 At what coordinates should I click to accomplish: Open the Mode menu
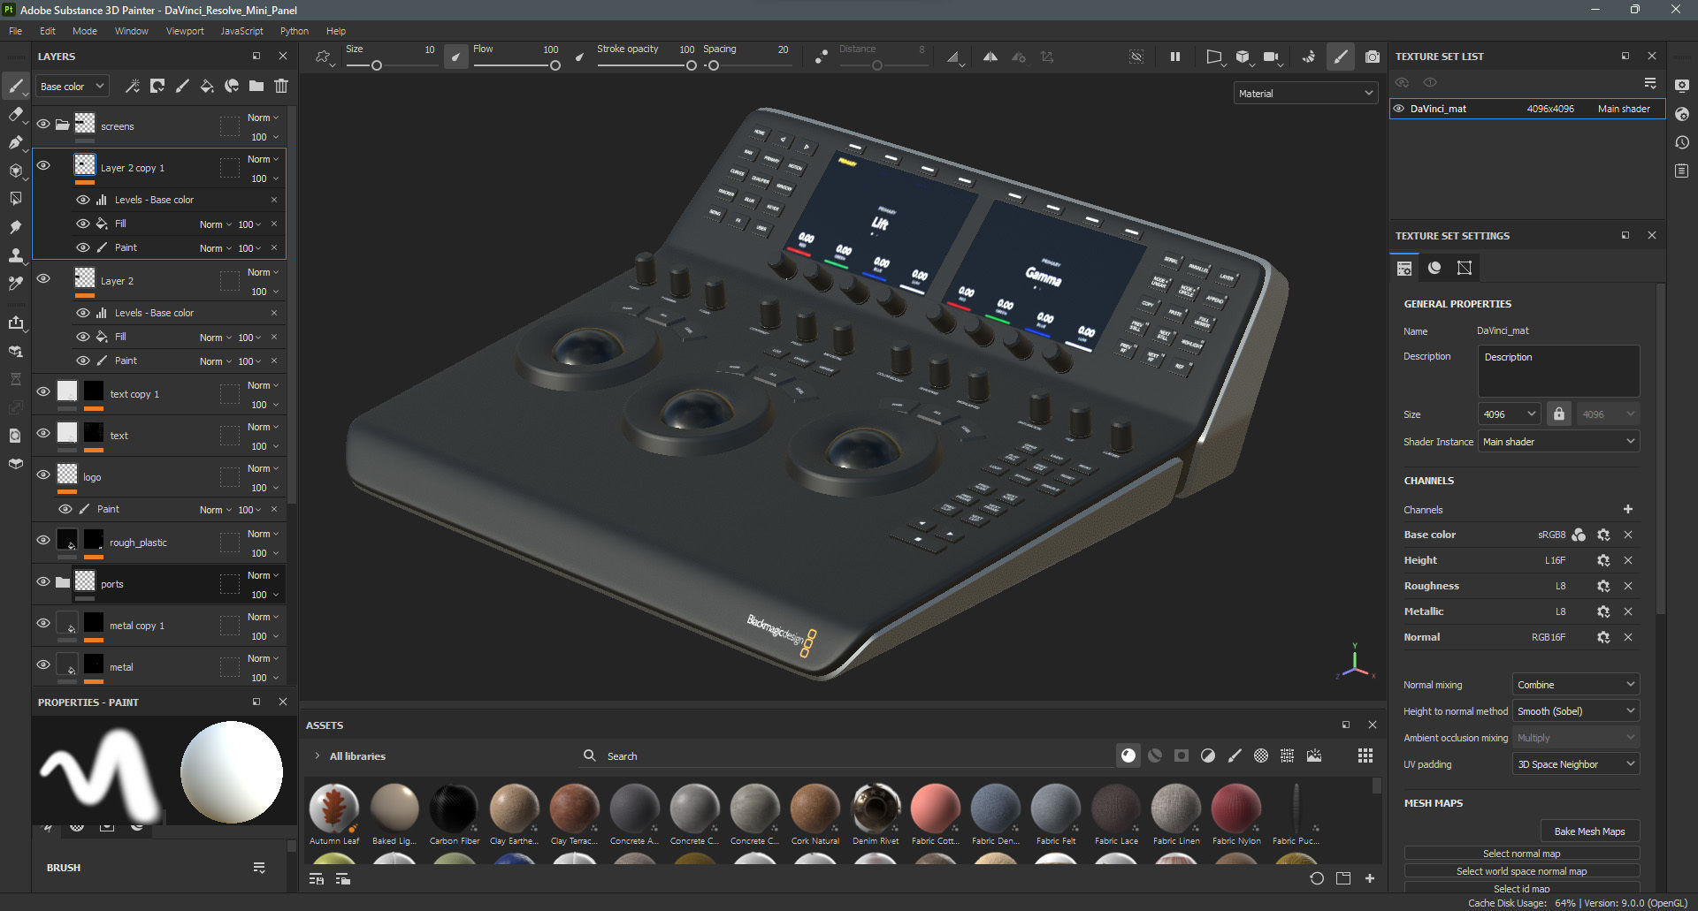(85, 31)
